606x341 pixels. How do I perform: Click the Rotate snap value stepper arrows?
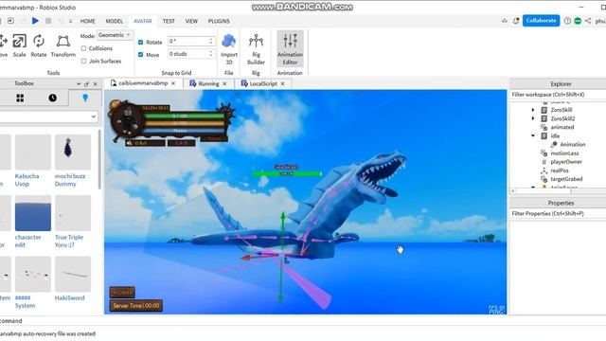coord(211,41)
